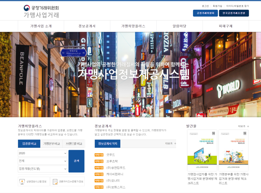
Task: Select the 브랜드별 비교 tab
Action: 74,144
